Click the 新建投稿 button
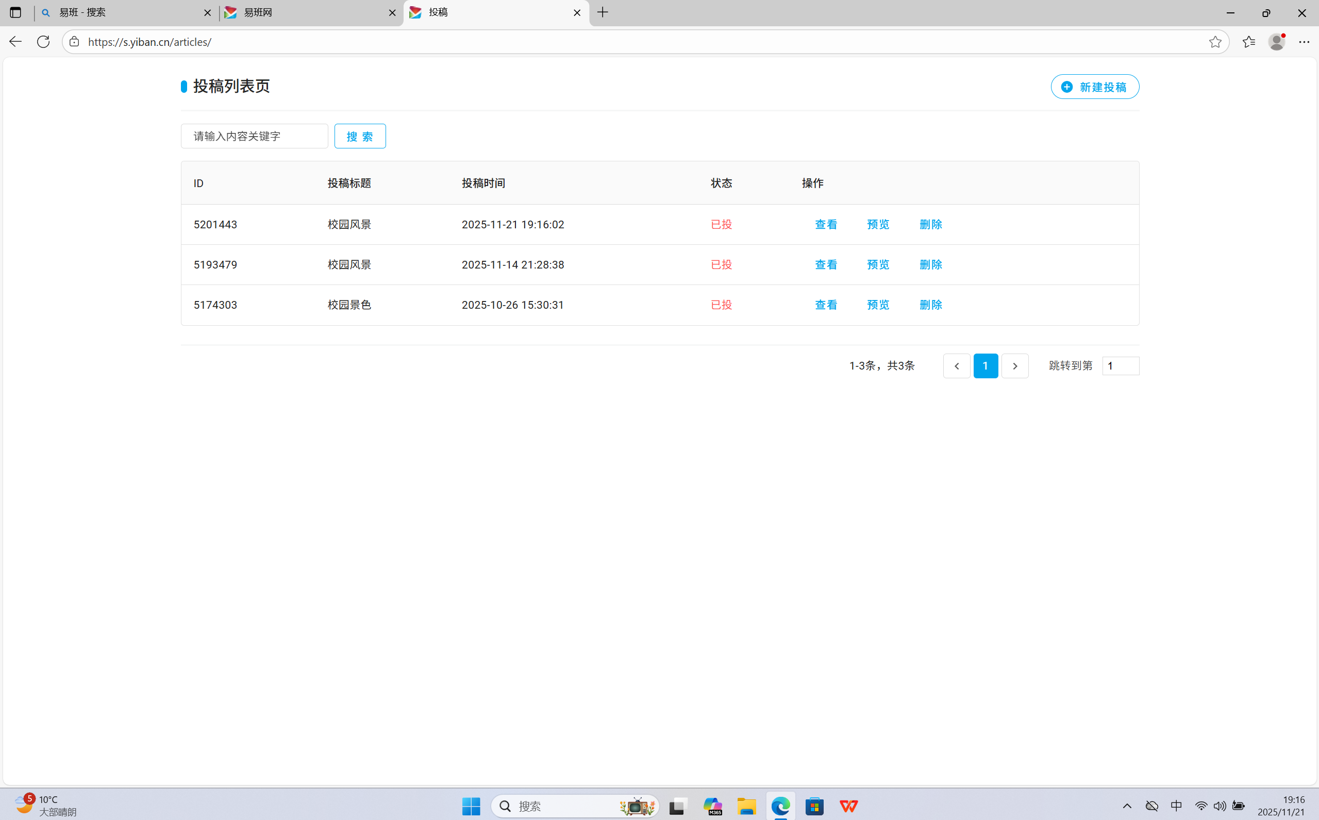 pyautogui.click(x=1094, y=87)
